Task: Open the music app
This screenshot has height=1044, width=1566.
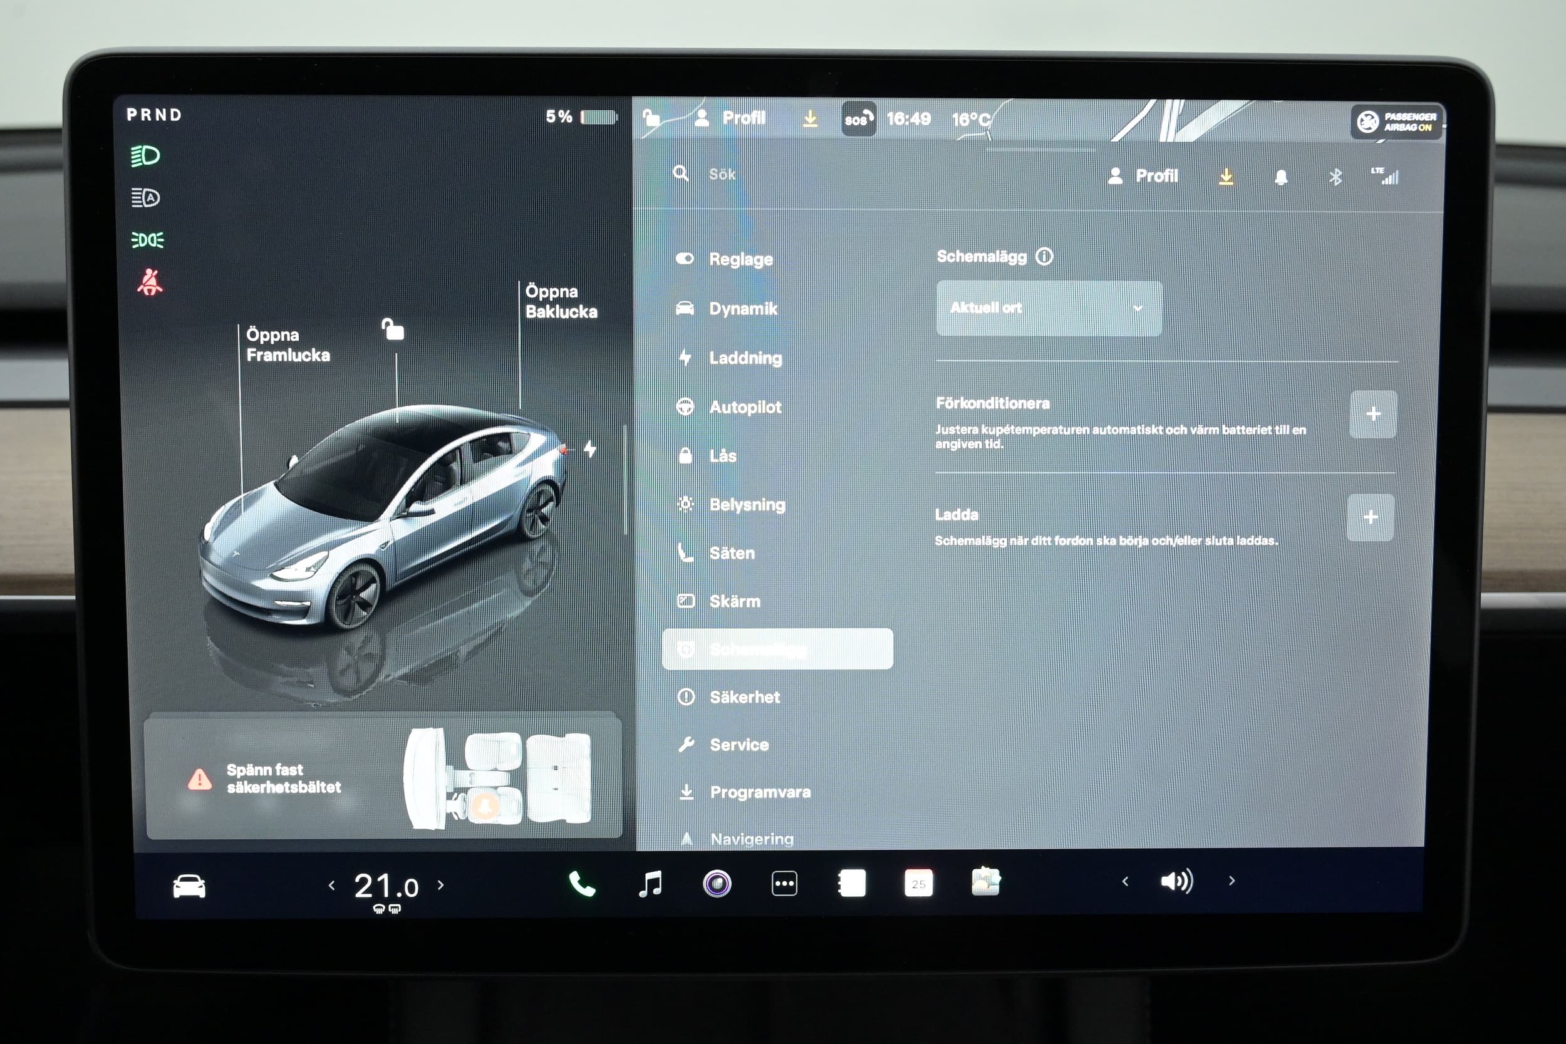Action: [650, 884]
